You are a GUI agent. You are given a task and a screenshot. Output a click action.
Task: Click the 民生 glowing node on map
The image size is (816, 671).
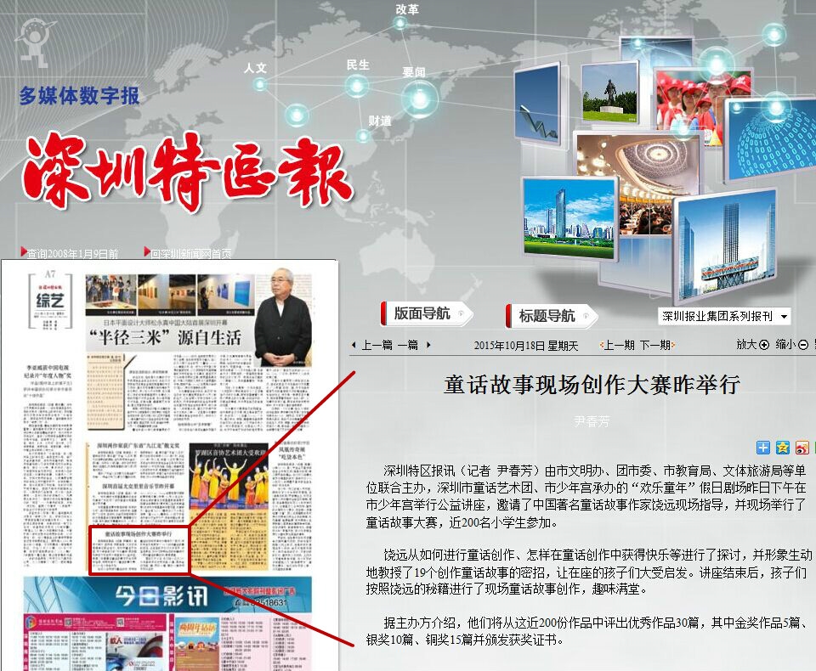[358, 85]
